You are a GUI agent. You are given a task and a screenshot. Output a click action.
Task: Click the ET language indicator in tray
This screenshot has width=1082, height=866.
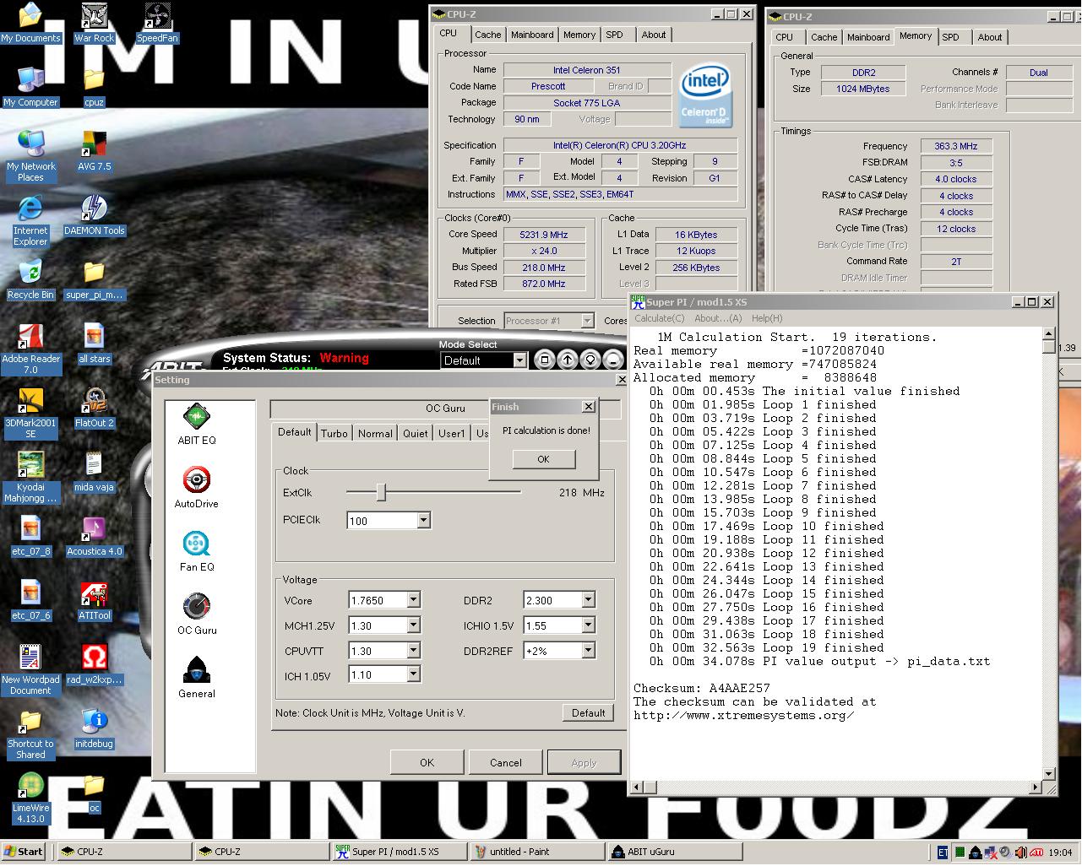[943, 852]
